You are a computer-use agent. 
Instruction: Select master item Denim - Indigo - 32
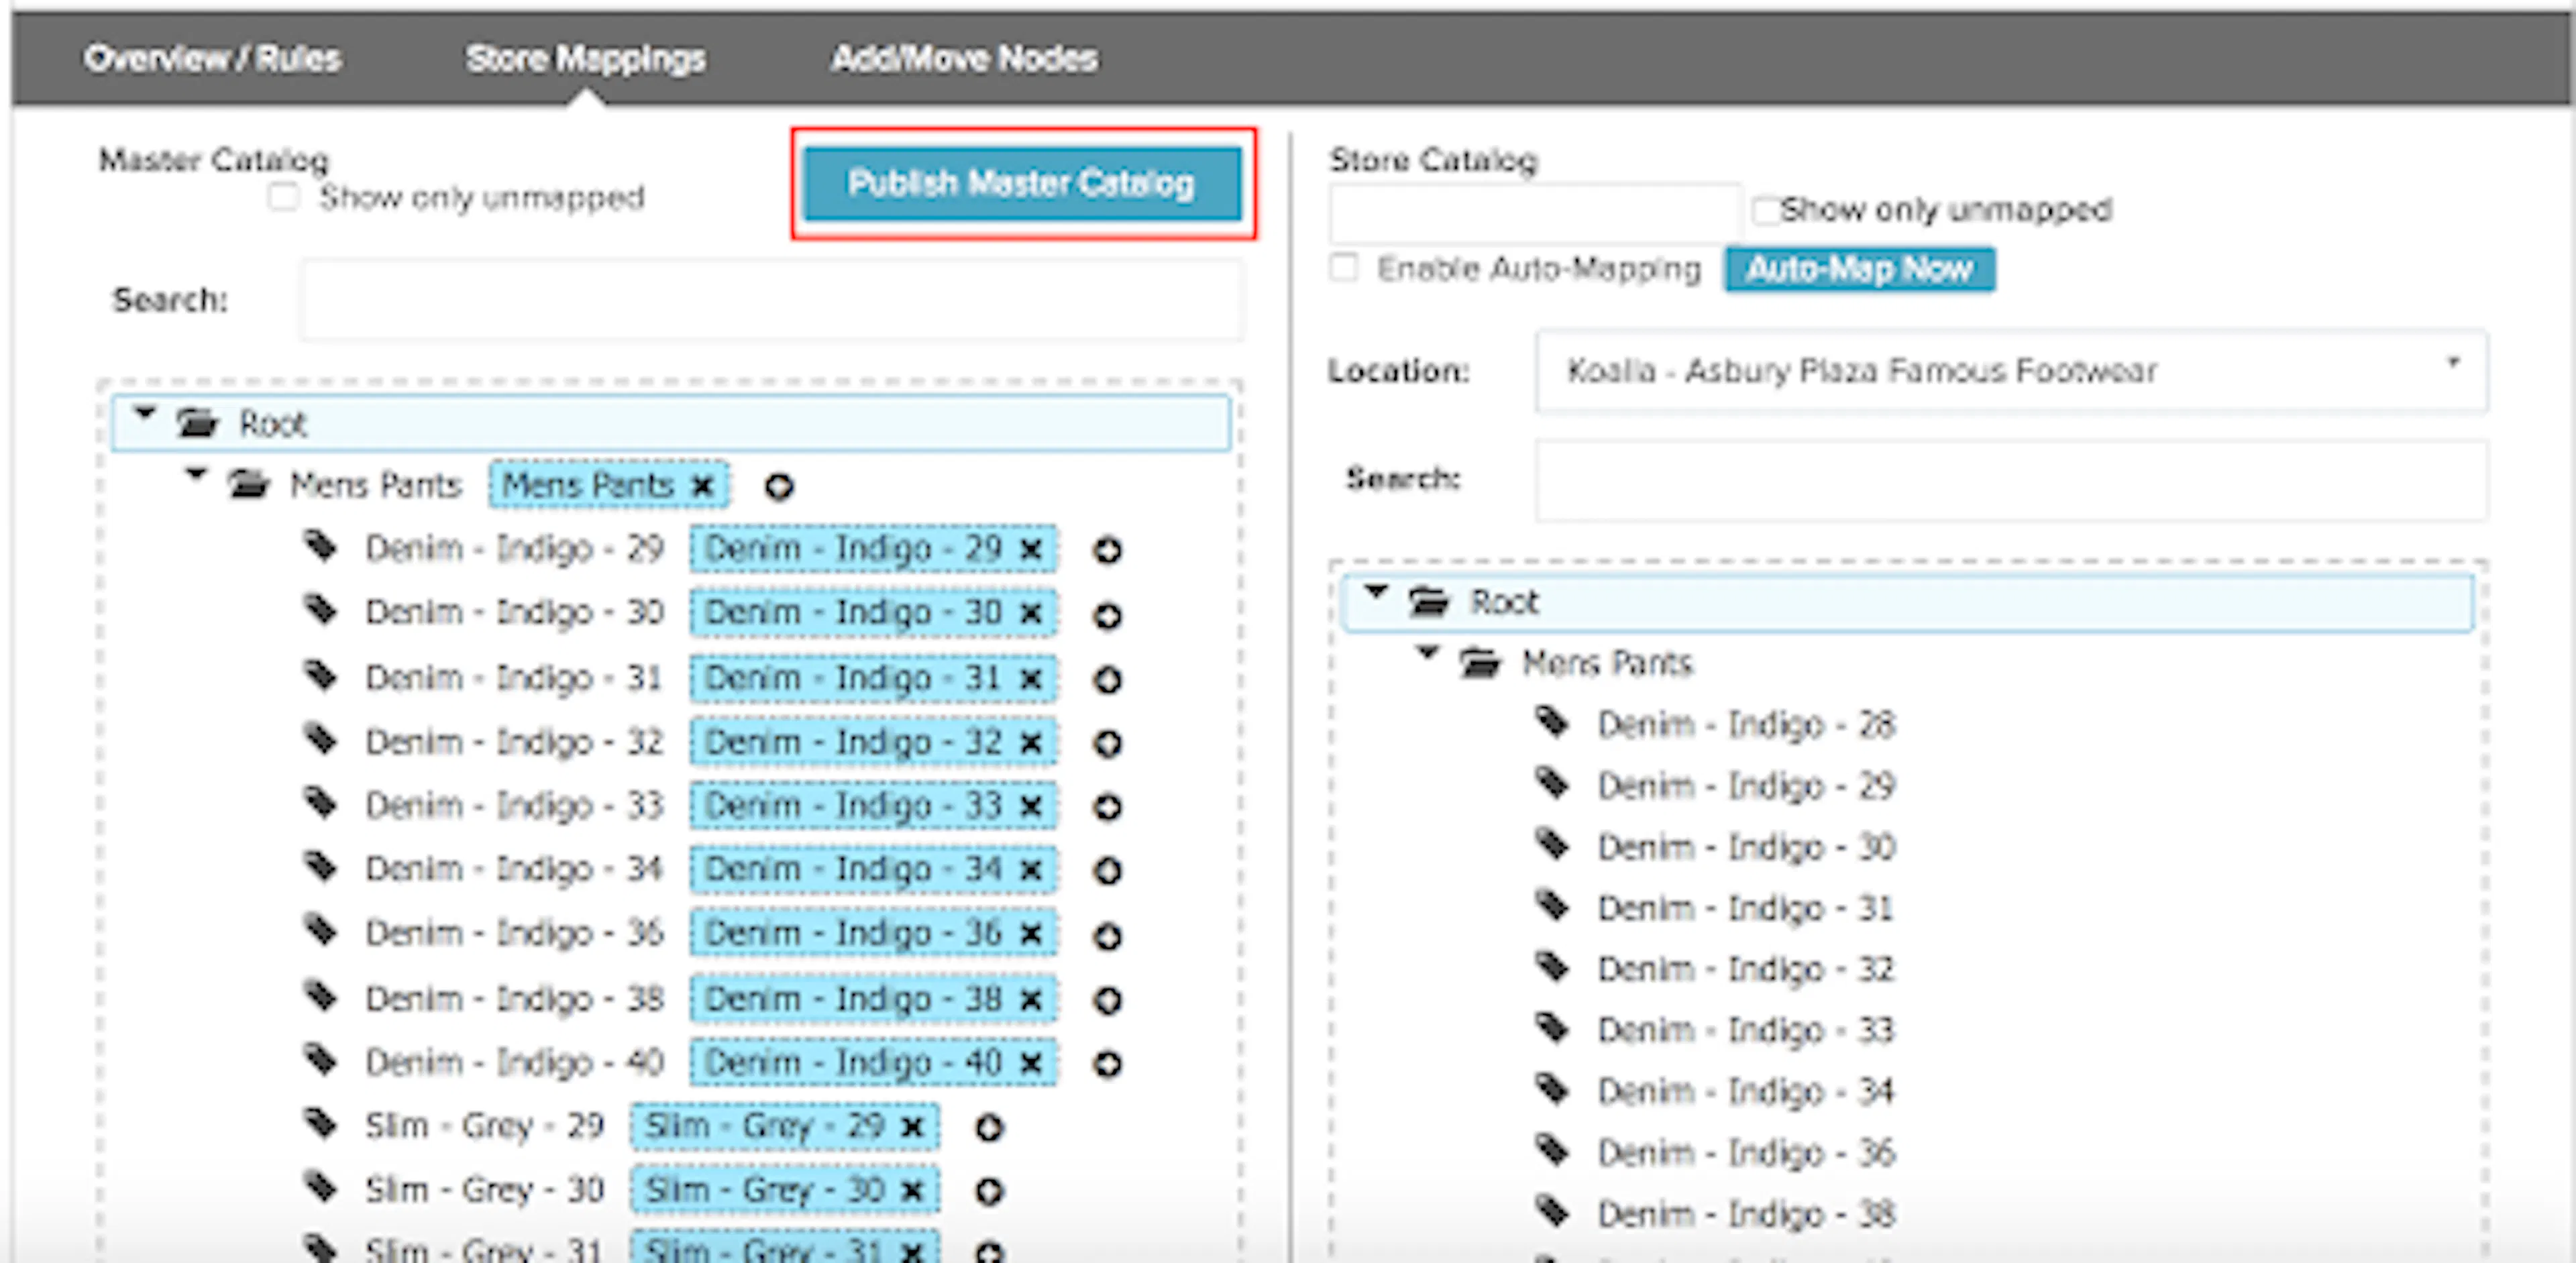click(514, 743)
